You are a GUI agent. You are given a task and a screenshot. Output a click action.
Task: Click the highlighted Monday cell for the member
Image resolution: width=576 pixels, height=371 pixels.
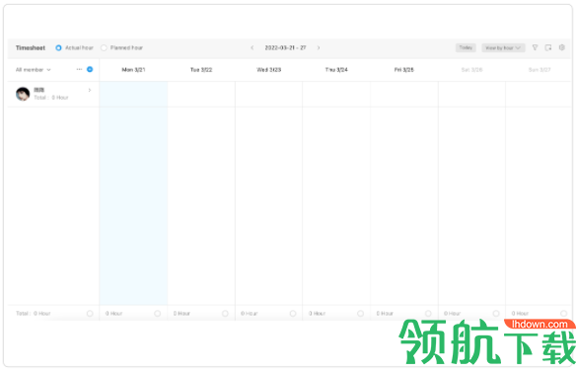(x=134, y=95)
